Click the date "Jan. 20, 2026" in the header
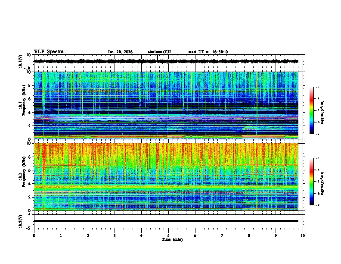 120,52
